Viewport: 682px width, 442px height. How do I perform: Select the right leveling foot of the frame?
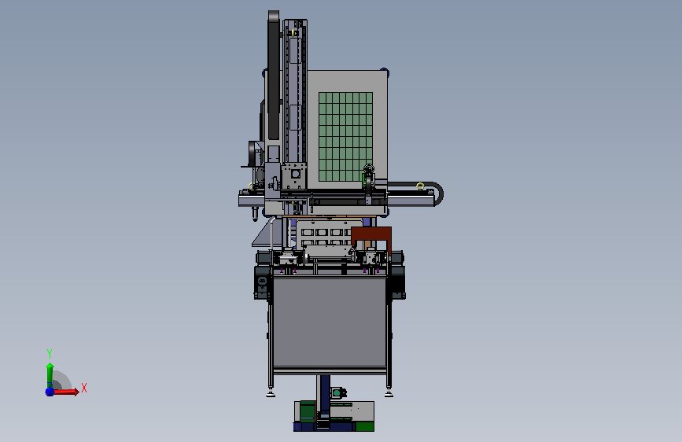tap(389, 394)
